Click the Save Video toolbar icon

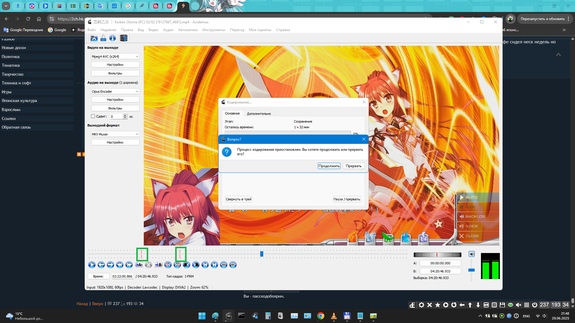pos(103,38)
